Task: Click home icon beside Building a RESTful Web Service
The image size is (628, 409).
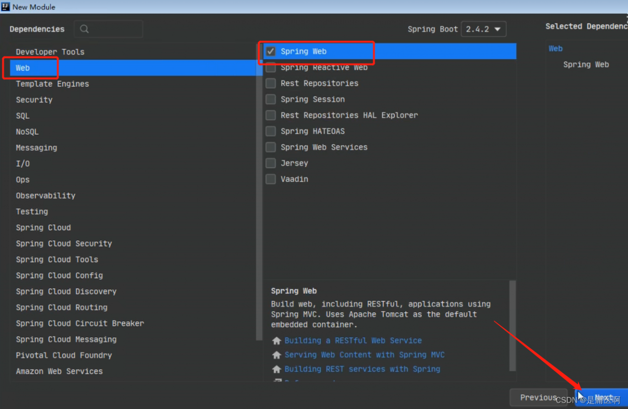Action: 277,340
